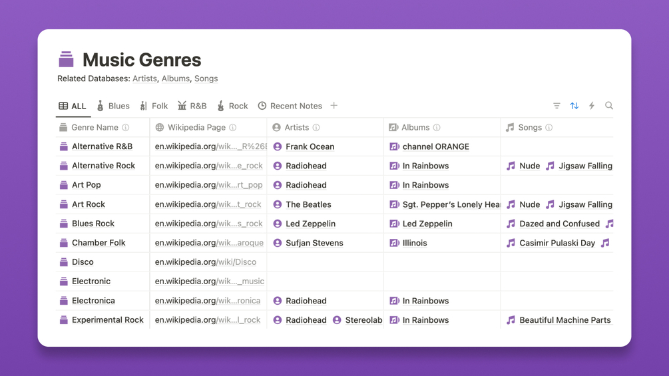Switch to the Blues tab
This screenshot has height=376, width=669.
click(113, 106)
